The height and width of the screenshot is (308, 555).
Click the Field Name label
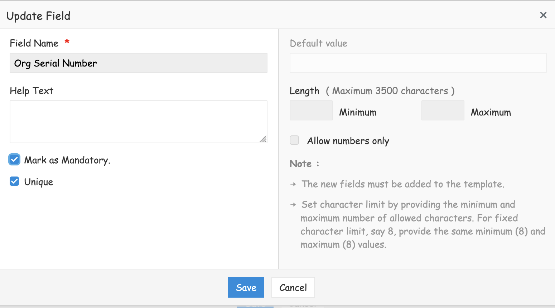pos(34,43)
